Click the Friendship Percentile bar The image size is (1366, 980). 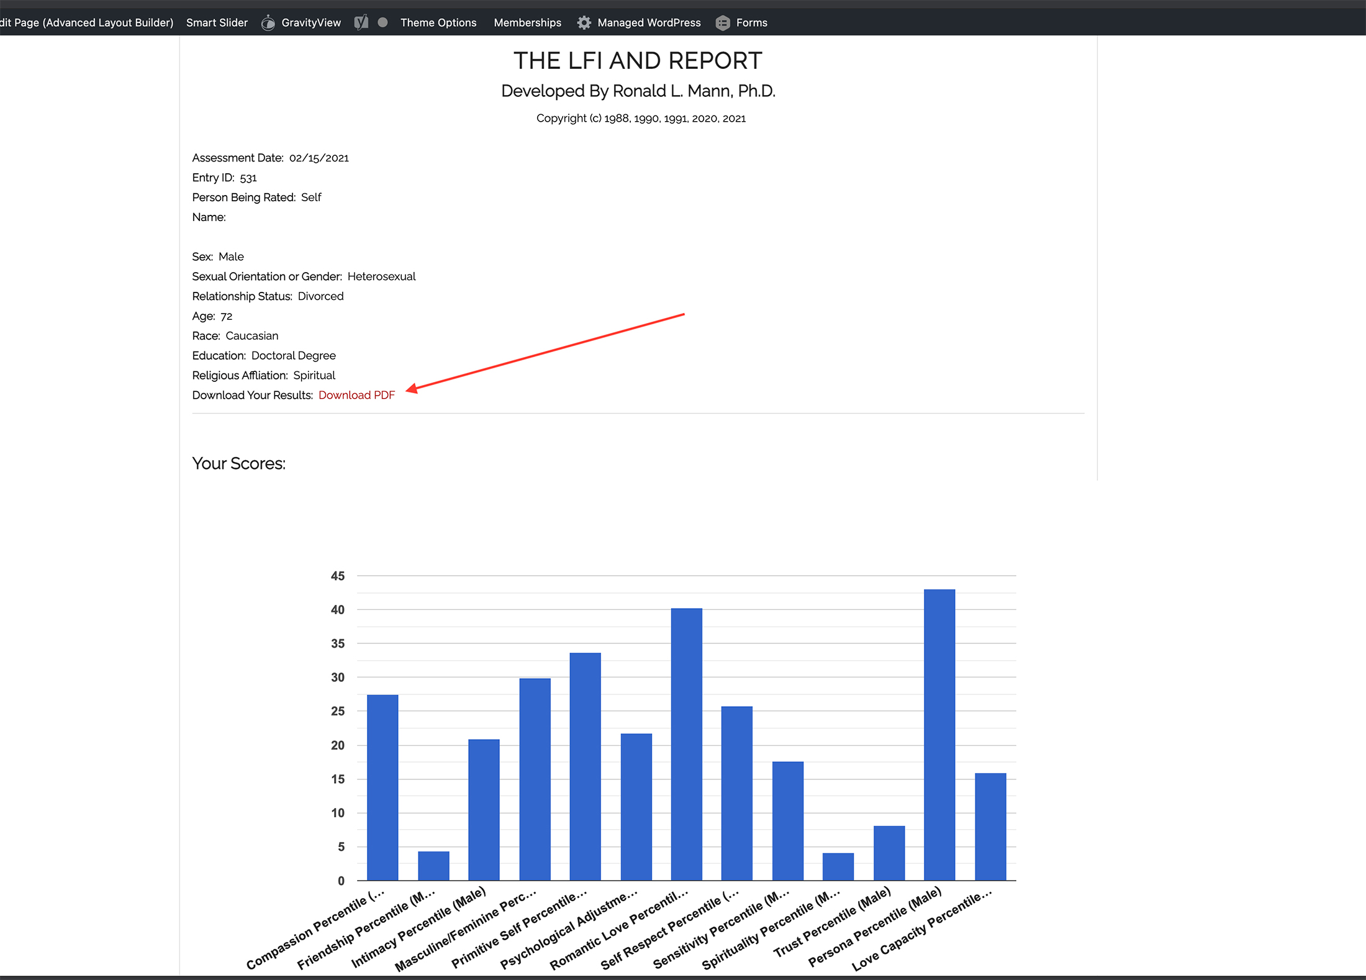433,866
